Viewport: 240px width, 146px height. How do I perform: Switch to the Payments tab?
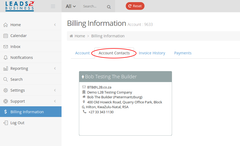click(183, 53)
